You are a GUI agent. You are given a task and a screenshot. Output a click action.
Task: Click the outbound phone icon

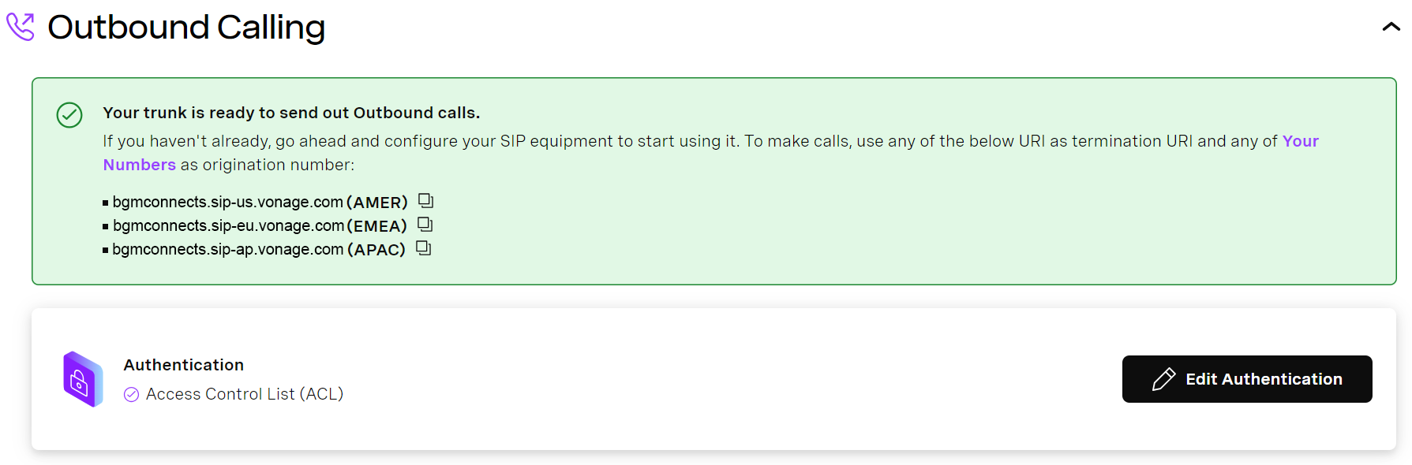tap(21, 27)
